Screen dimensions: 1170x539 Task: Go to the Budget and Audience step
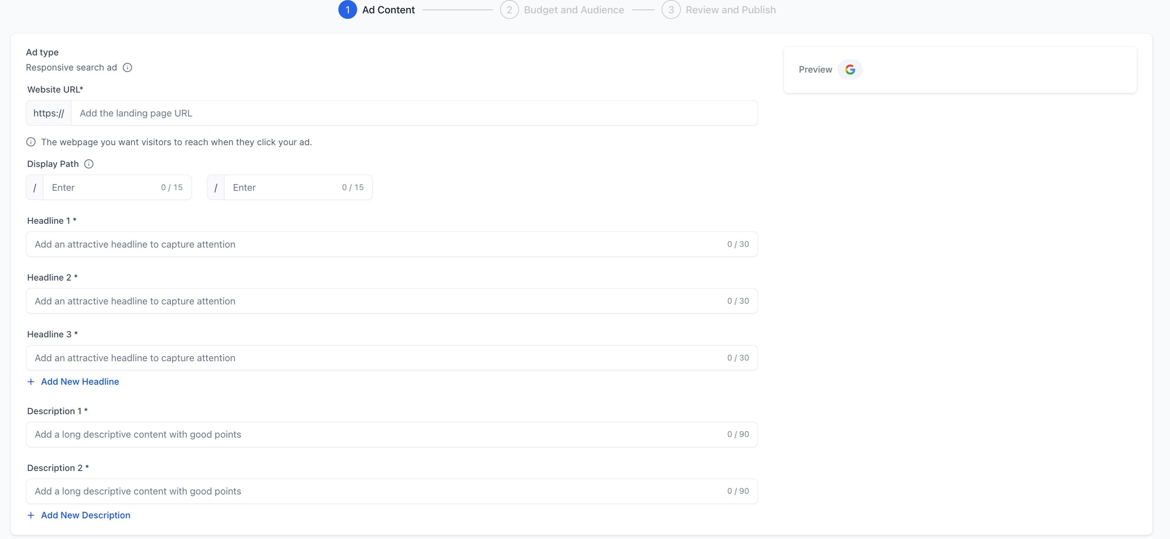(x=574, y=9)
